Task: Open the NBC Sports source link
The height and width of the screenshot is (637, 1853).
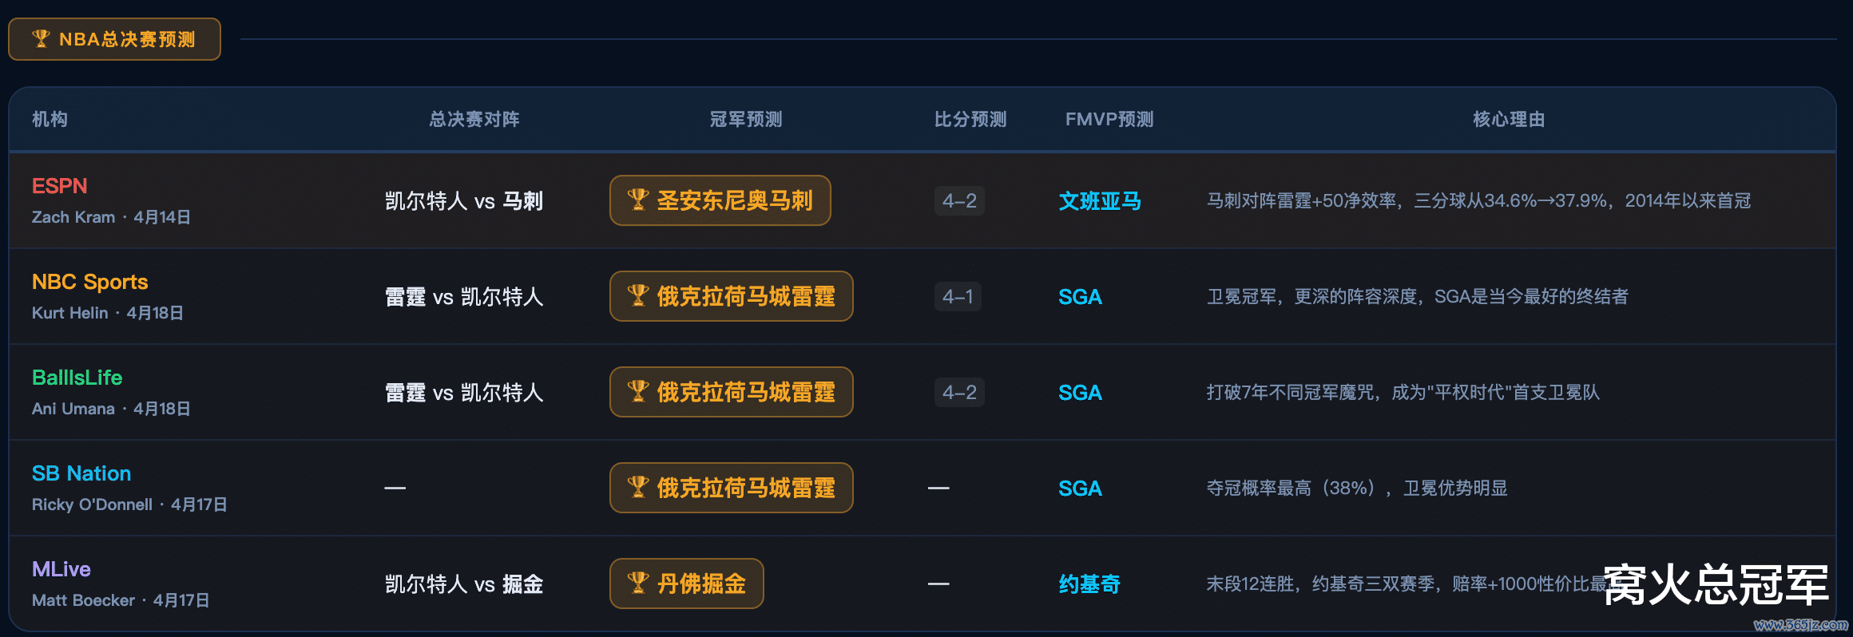Action: pyautogui.click(x=90, y=282)
